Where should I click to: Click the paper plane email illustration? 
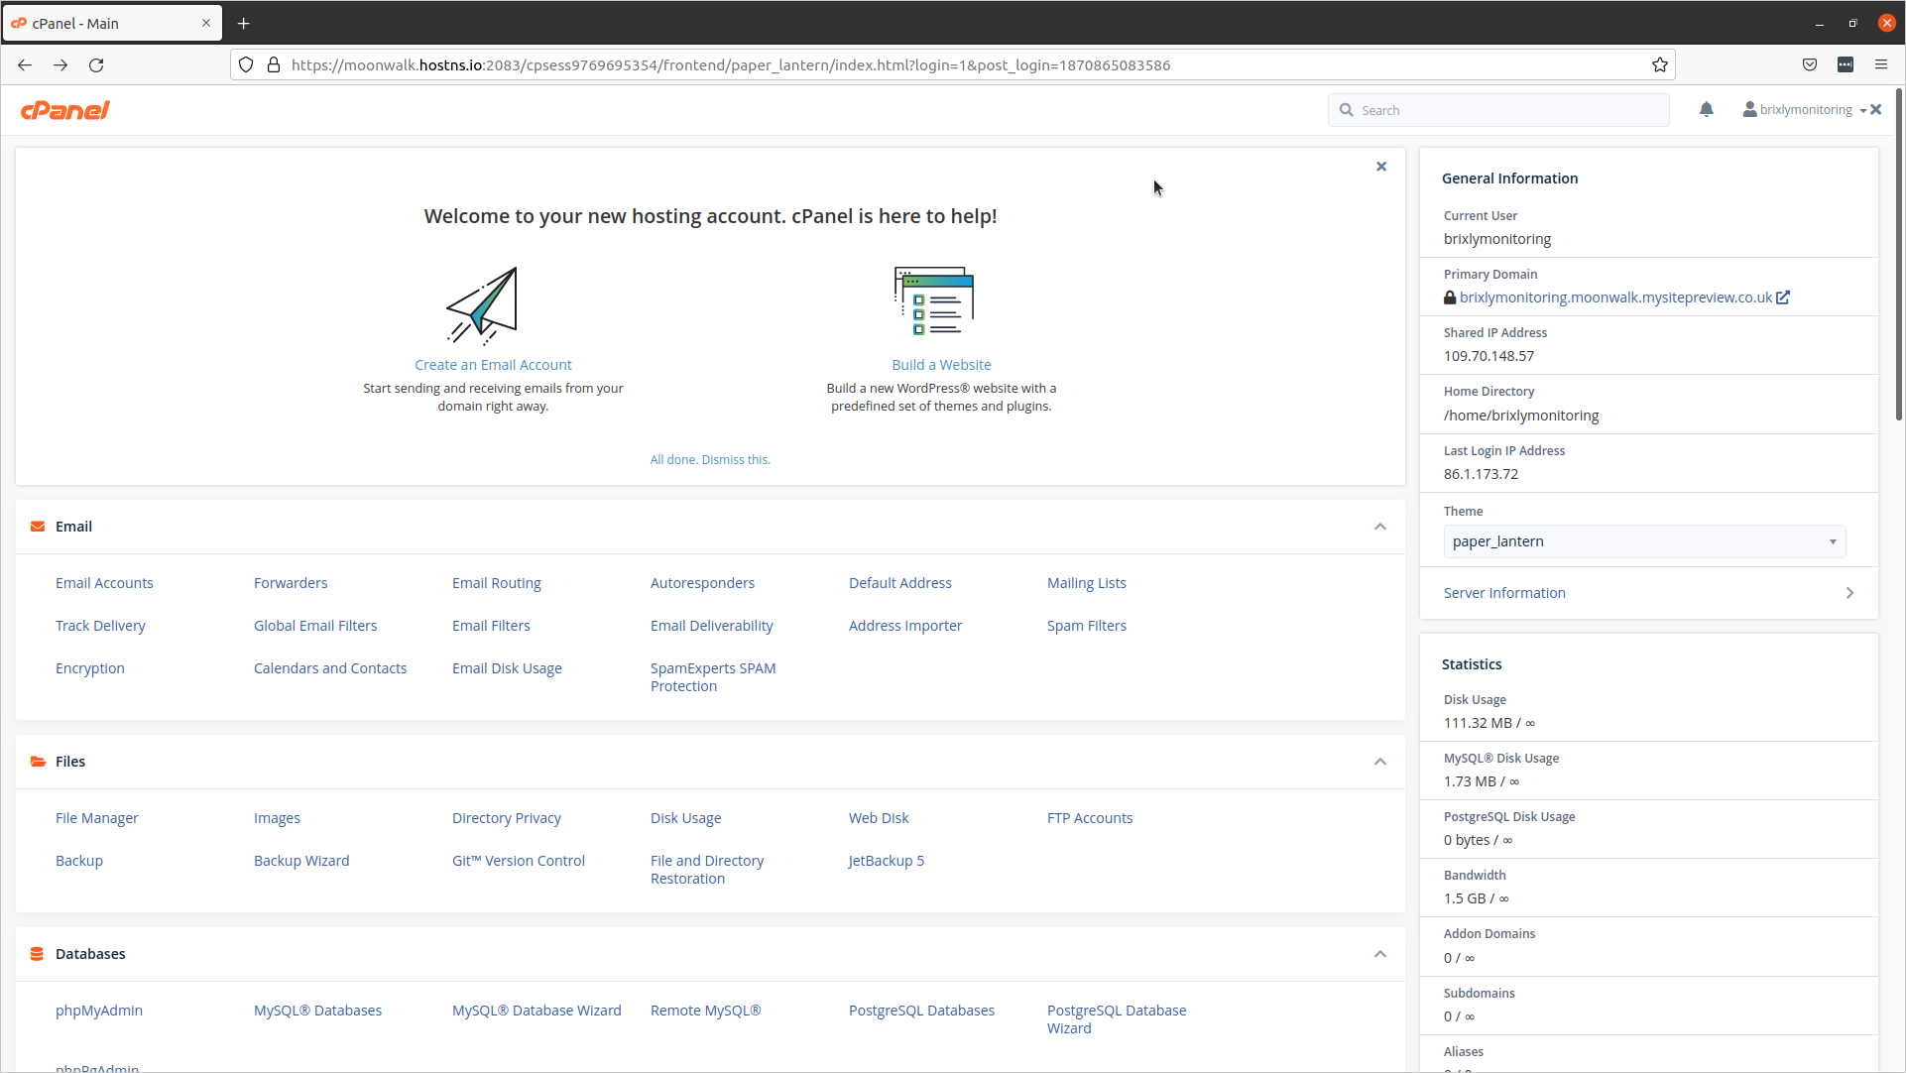[482, 304]
